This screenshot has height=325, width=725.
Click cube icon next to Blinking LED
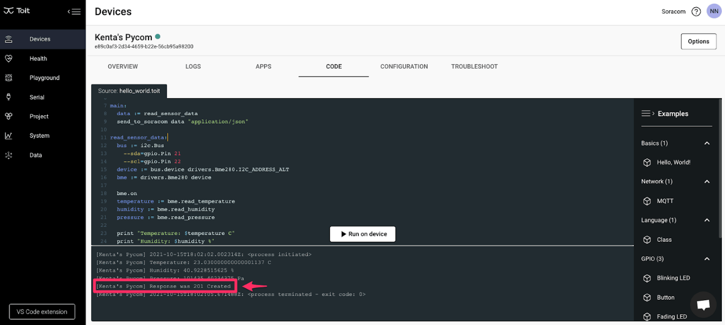pyautogui.click(x=647, y=278)
